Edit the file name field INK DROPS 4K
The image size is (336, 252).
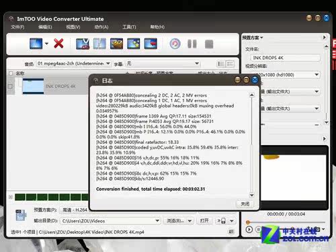285,58
